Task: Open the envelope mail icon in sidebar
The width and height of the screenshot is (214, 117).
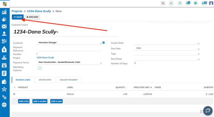Action: tap(4, 26)
